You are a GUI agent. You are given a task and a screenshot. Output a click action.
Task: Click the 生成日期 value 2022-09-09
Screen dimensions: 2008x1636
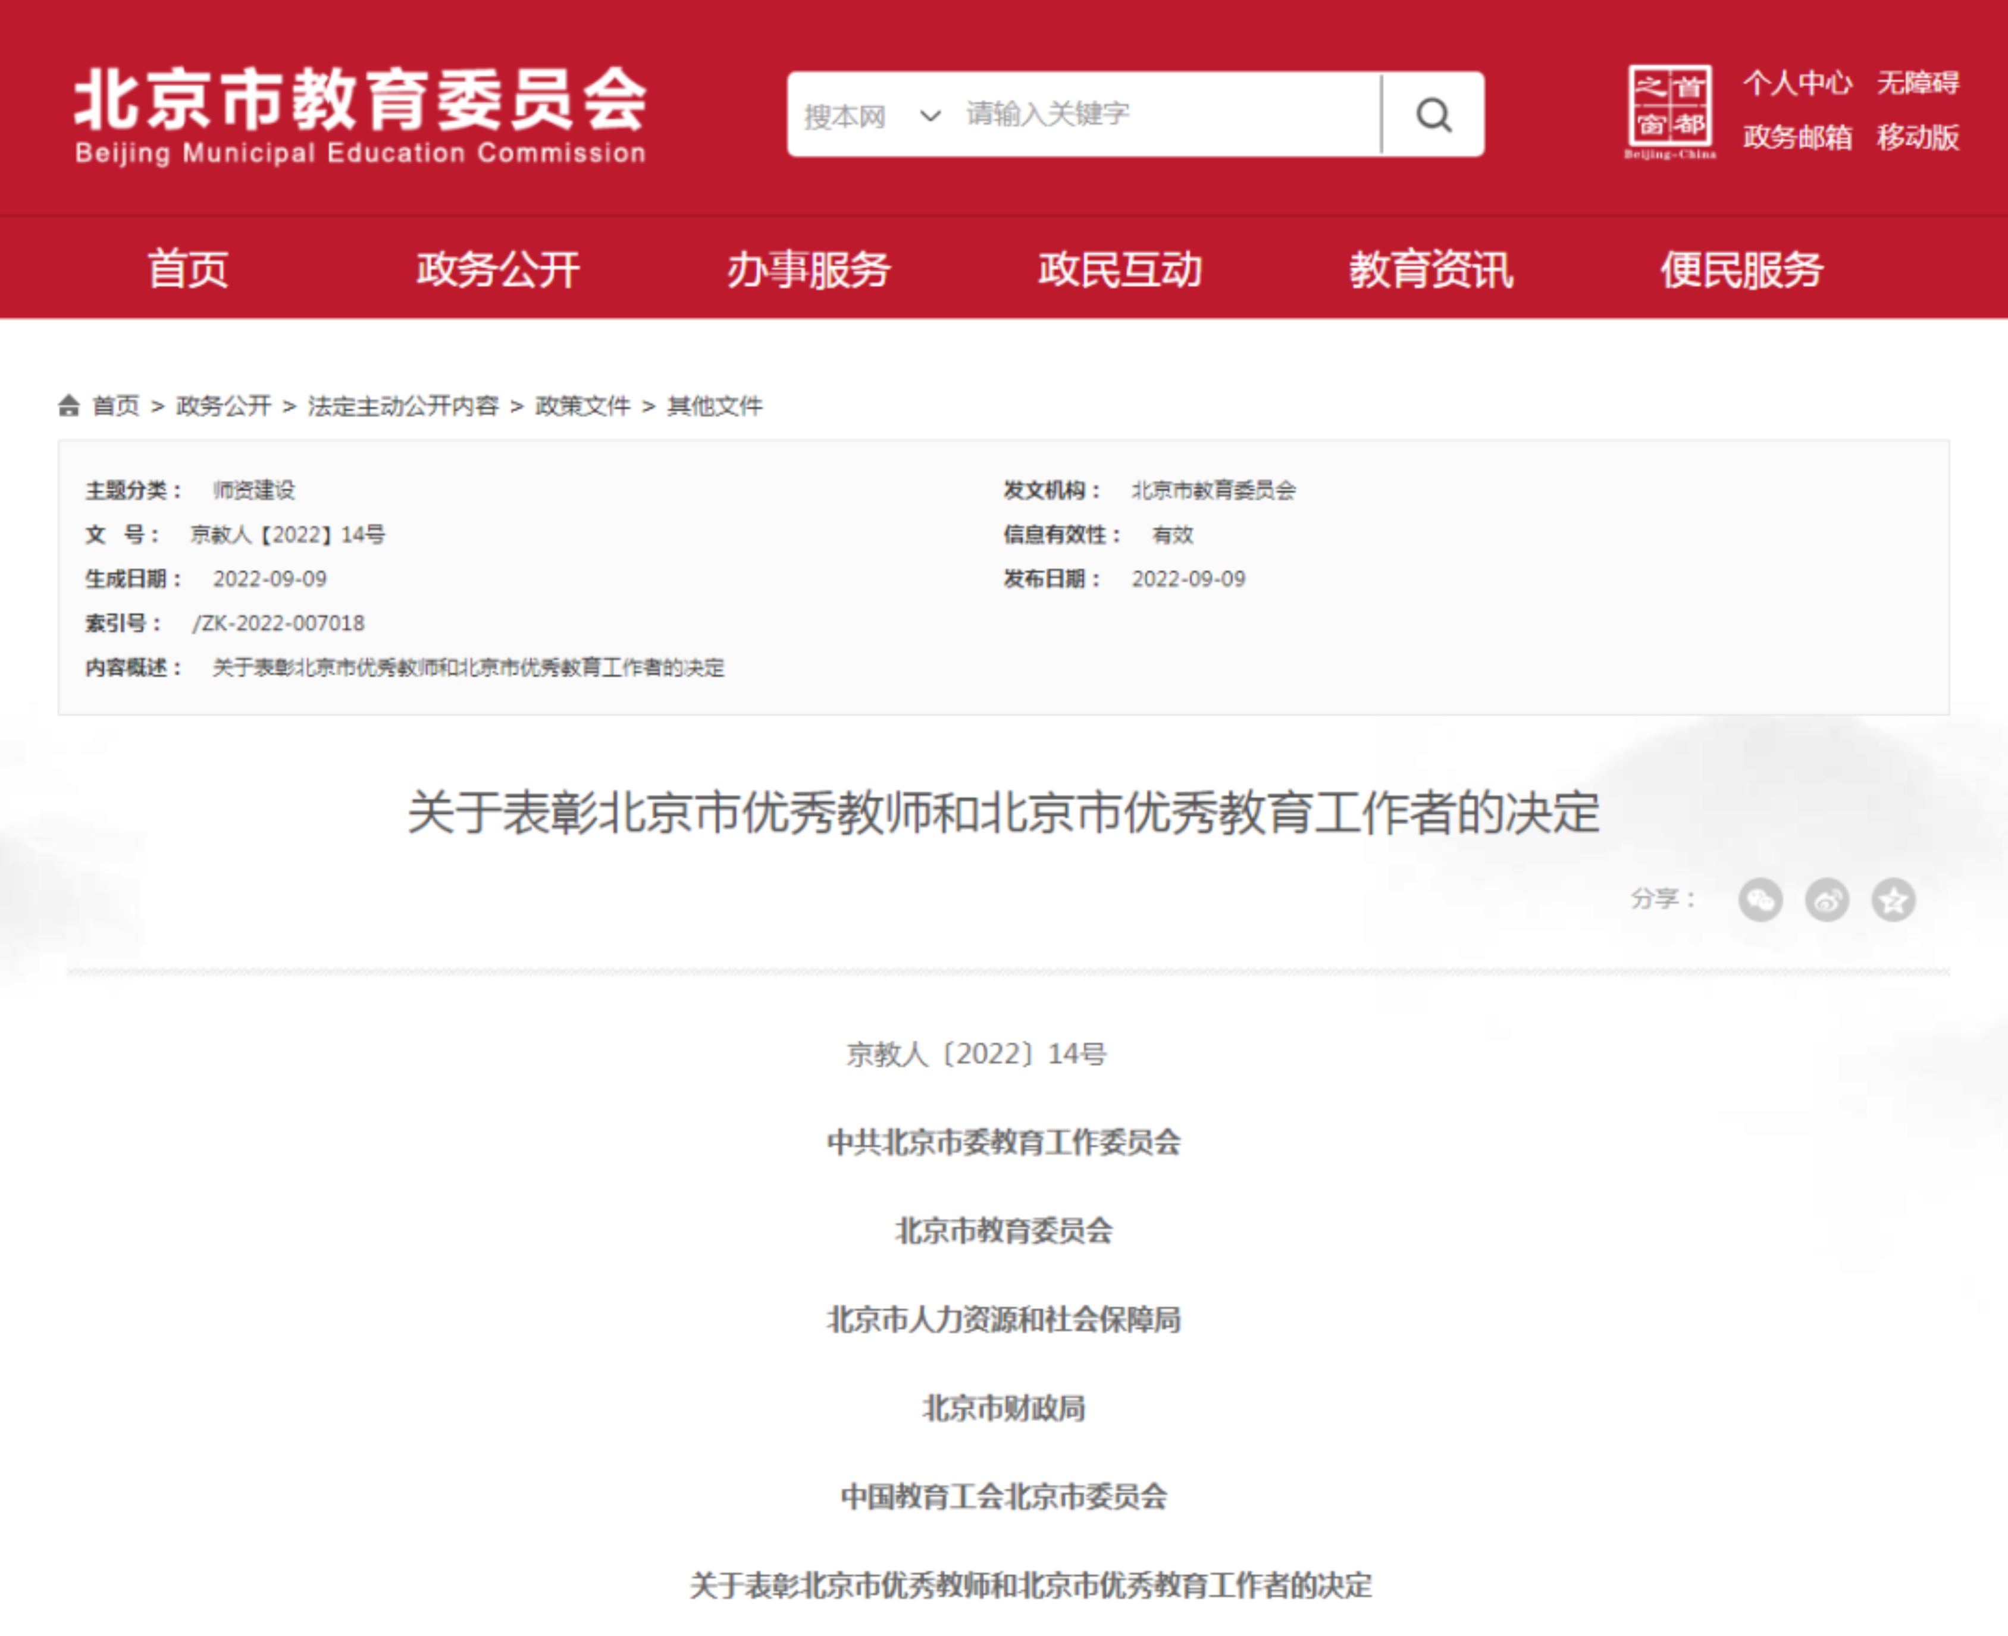(x=271, y=579)
